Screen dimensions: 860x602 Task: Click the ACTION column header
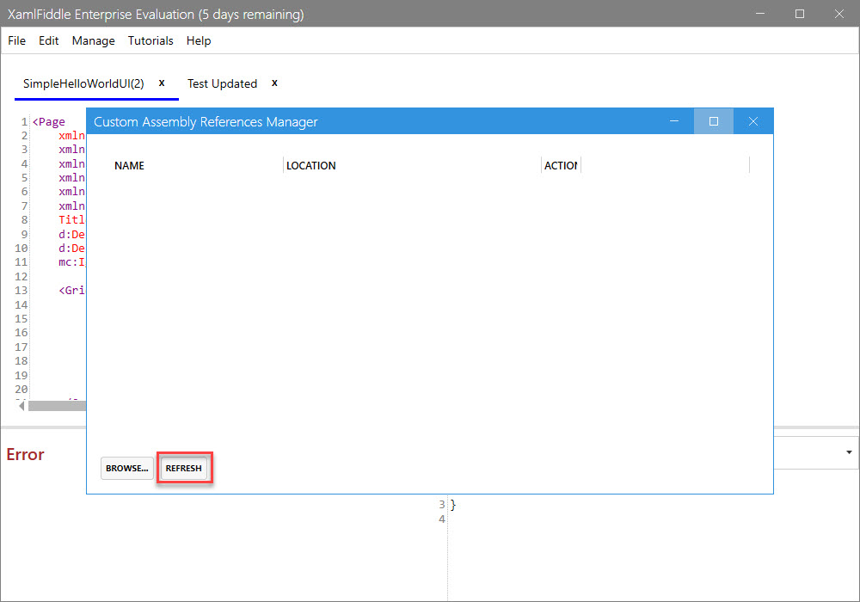[x=561, y=166]
